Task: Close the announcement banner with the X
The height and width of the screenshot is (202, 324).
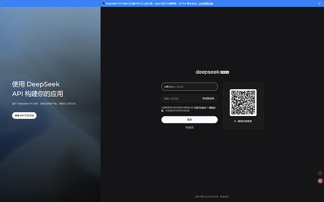Action: (319, 3)
